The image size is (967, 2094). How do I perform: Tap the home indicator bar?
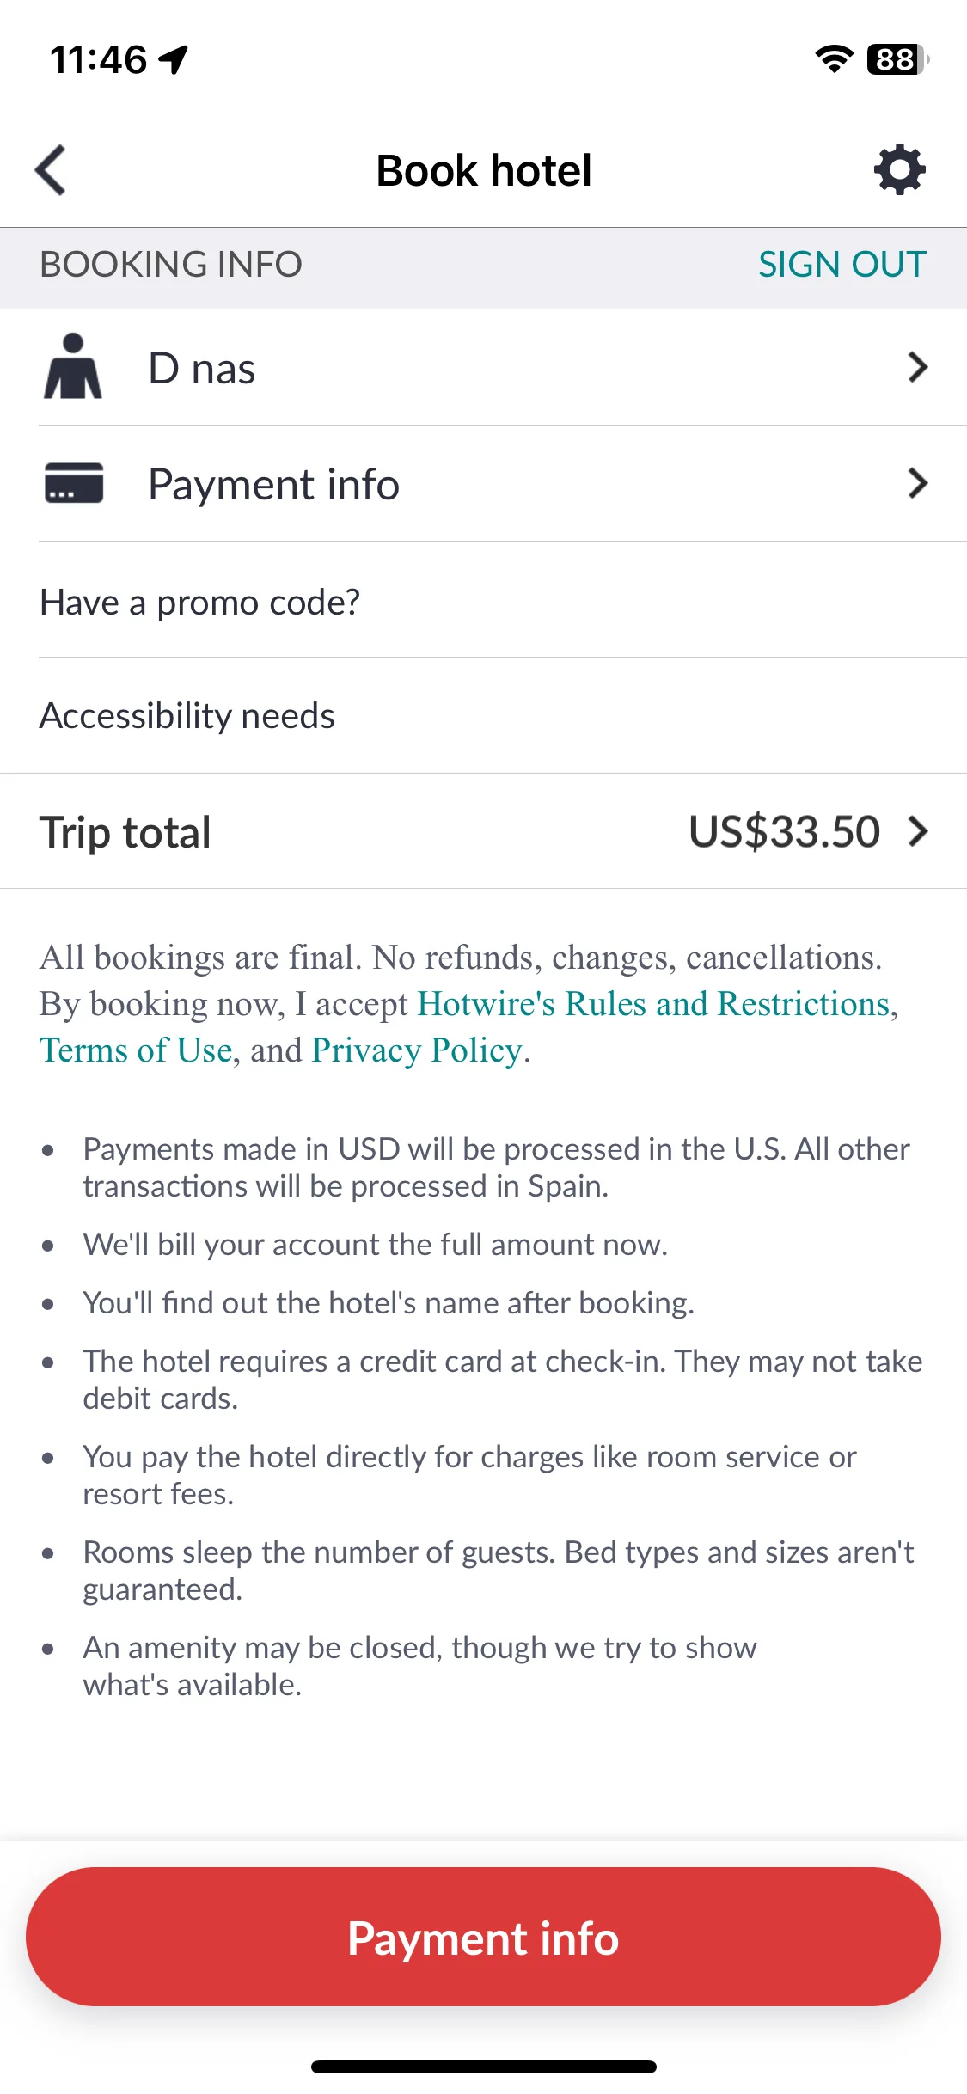pos(483,2066)
